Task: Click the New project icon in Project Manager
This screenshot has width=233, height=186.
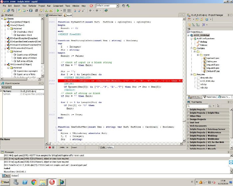Action: click(197, 19)
